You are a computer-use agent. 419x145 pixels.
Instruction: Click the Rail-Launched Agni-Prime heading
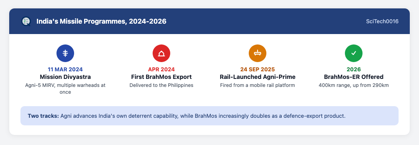point(257,77)
